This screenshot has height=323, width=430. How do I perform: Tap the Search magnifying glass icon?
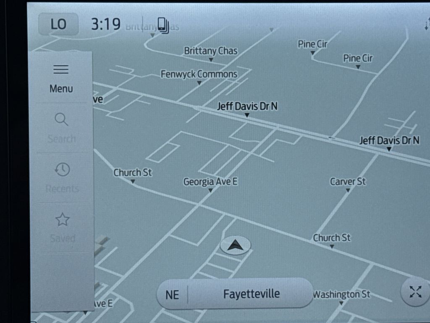[x=61, y=119]
